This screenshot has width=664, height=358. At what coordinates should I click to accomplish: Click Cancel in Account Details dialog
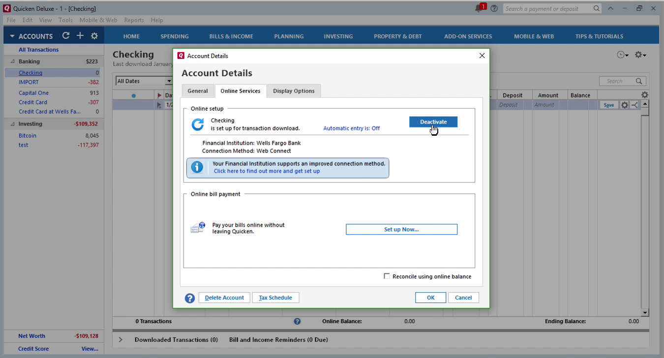463,298
